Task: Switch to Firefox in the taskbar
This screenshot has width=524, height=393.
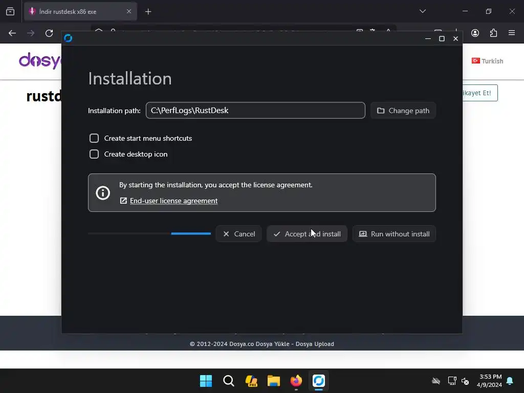Action: (296, 381)
